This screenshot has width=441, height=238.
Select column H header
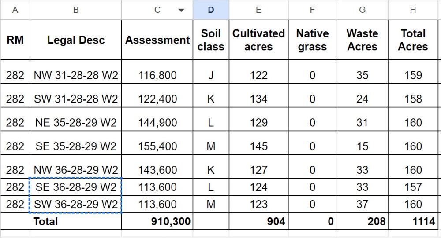[413, 10]
